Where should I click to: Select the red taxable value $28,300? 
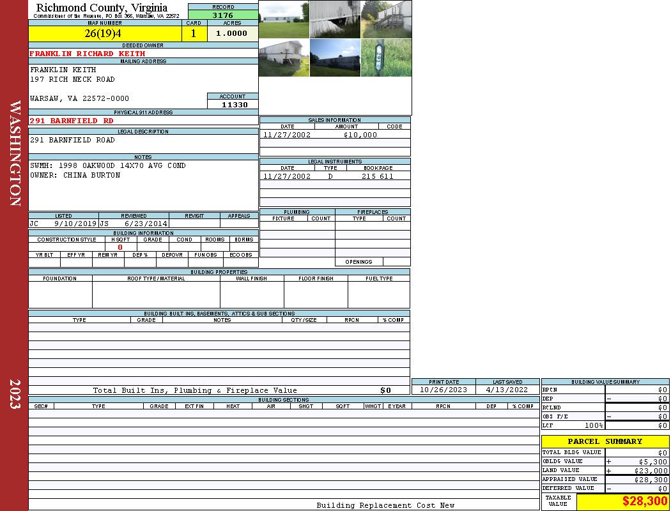pyautogui.click(x=644, y=501)
